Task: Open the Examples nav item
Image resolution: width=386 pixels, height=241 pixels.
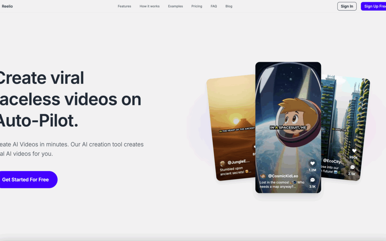Action: point(175,6)
